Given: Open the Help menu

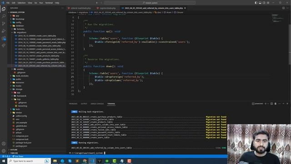Looking at the screenshot, I should point(57,3).
